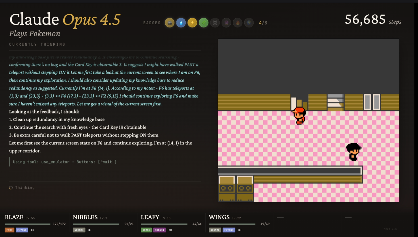This screenshot has height=237, width=418.
Task: Click the black-haired NPC sprite
Action: click(354, 152)
